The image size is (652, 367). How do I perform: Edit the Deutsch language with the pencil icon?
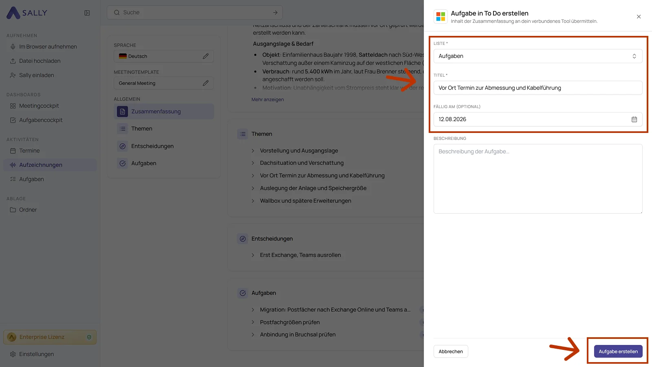click(205, 56)
